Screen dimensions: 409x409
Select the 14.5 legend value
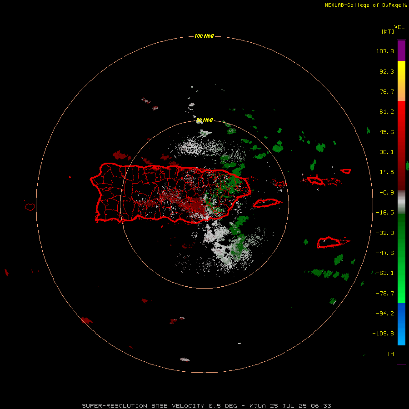coord(387,172)
